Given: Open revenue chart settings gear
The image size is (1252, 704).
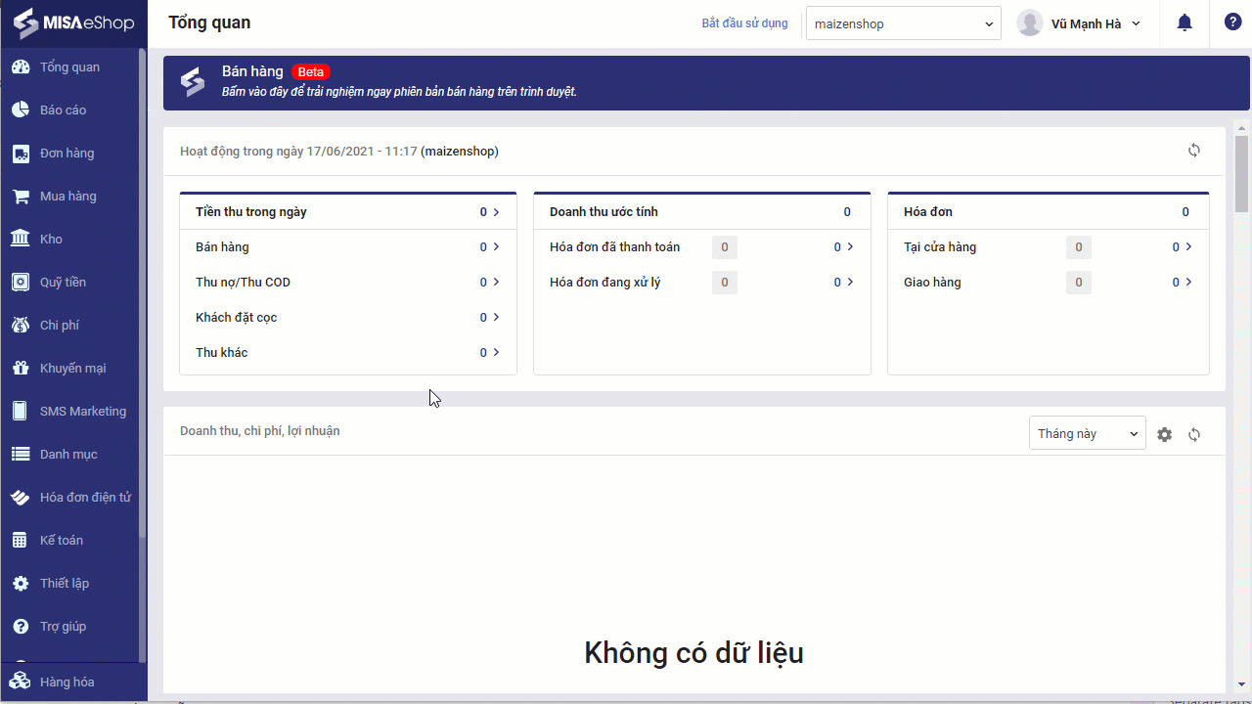Looking at the screenshot, I should tap(1164, 434).
